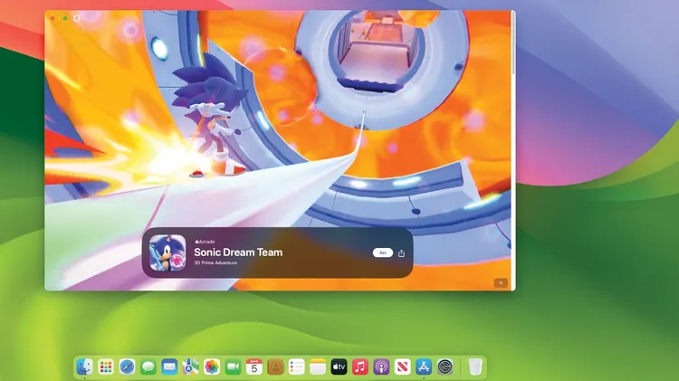Click the Sonic Dream Team title

(x=238, y=252)
